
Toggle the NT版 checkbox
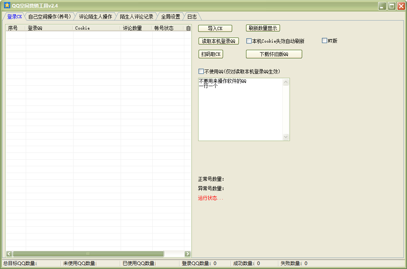324,40
